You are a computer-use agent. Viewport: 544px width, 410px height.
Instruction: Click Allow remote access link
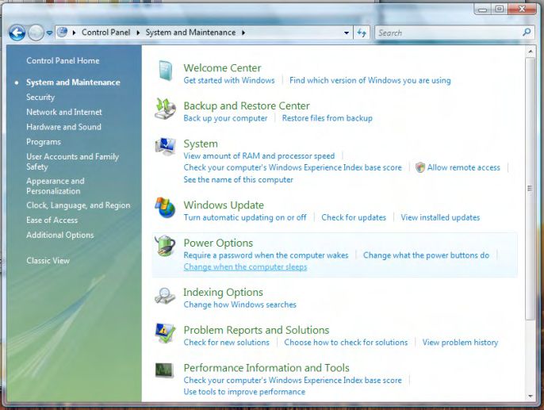click(x=463, y=167)
